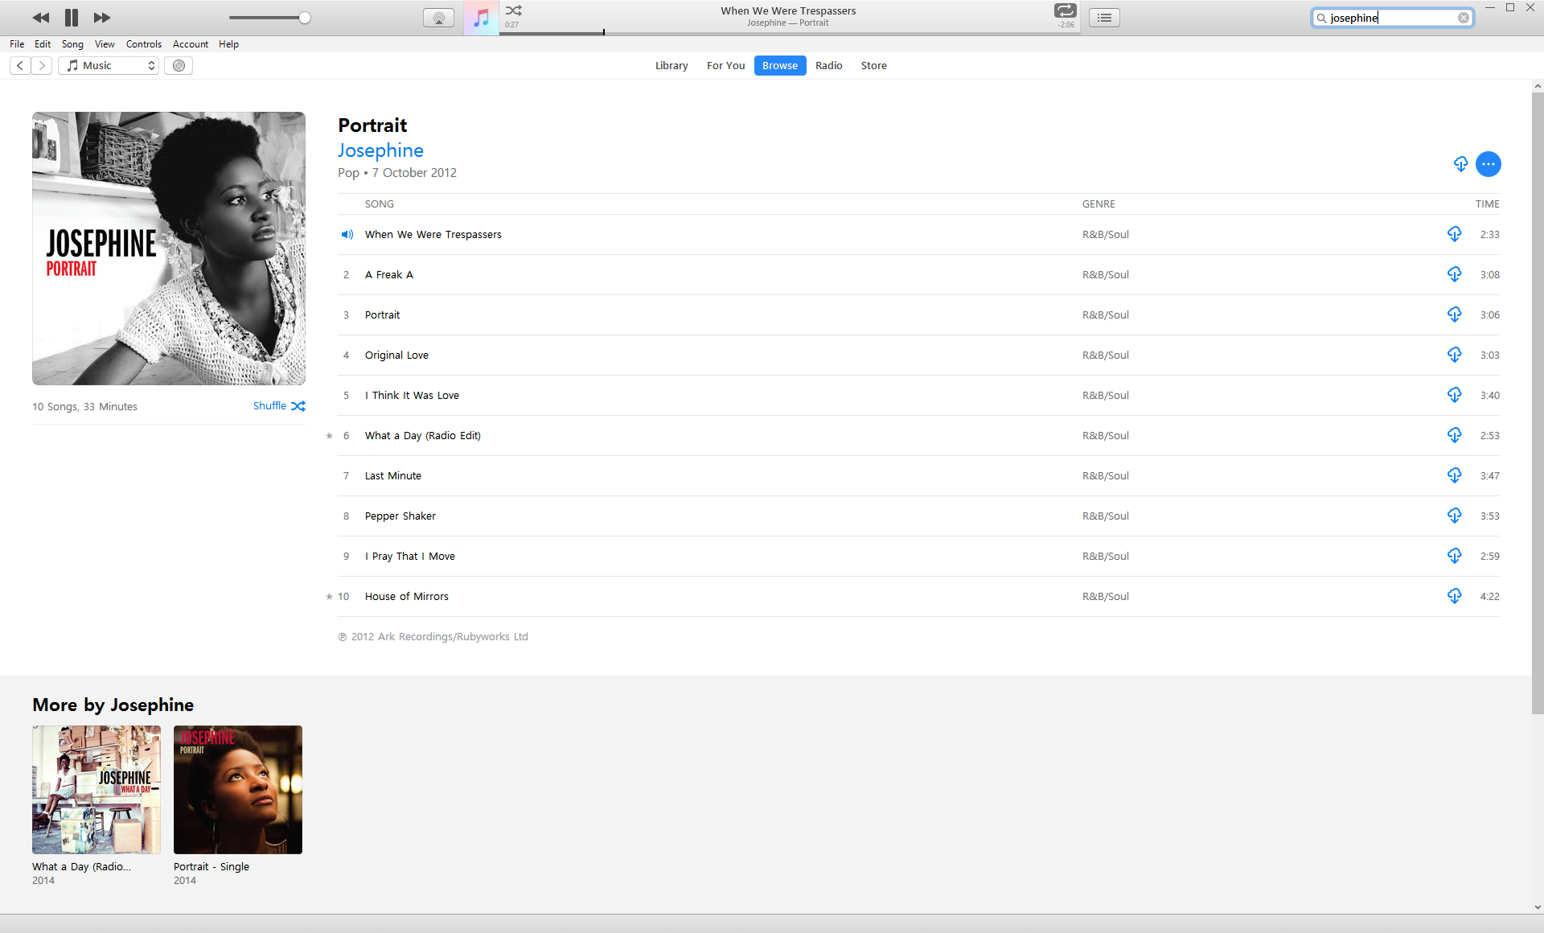
Task: Click the speaker icon on the playing track
Action: point(347,235)
